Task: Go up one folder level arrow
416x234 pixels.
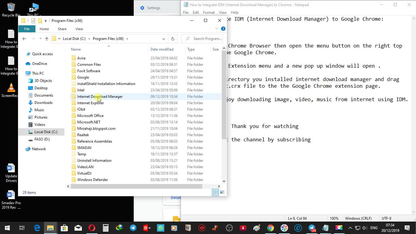Action: click(x=46, y=39)
